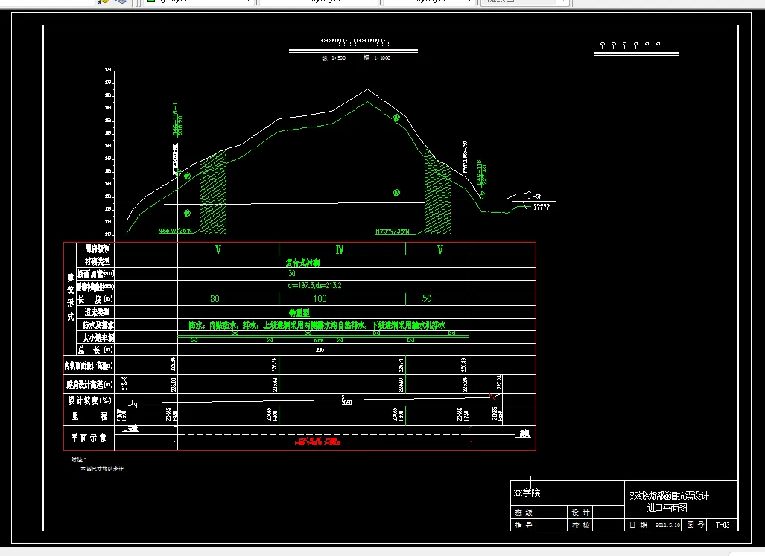Click the 'V' grade above length 50
The width and height of the screenshot is (765, 556).
439,249
